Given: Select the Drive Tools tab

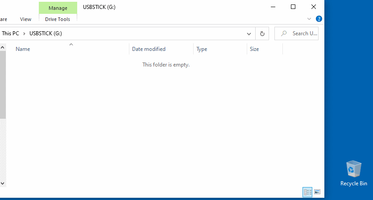Looking at the screenshot, I should click(58, 19).
